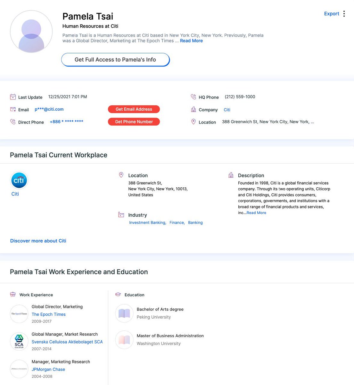Click the Get Phone Number button
The width and height of the screenshot is (354, 385).
[x=134, y=122]
